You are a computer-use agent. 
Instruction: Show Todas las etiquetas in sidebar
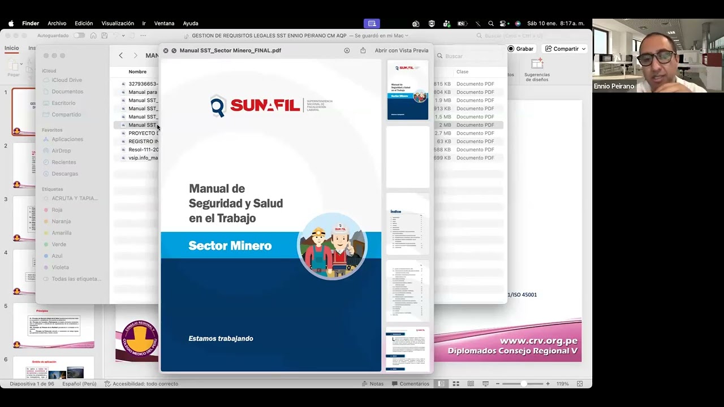coord(71,279)
